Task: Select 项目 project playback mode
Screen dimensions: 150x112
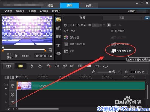Action: click(x=9, y=54)
